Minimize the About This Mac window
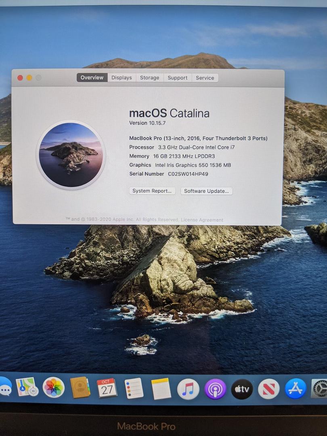 29,78
